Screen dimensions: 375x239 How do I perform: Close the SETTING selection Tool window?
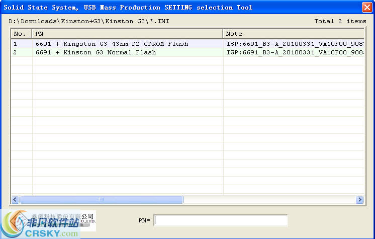pyautogui.click(x=367, y=7)
